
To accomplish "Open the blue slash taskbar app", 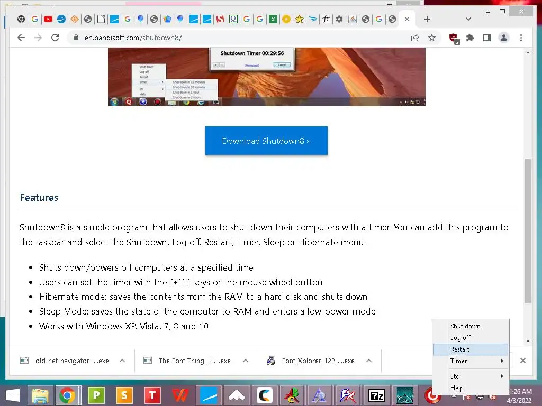I will pos(209,395).
